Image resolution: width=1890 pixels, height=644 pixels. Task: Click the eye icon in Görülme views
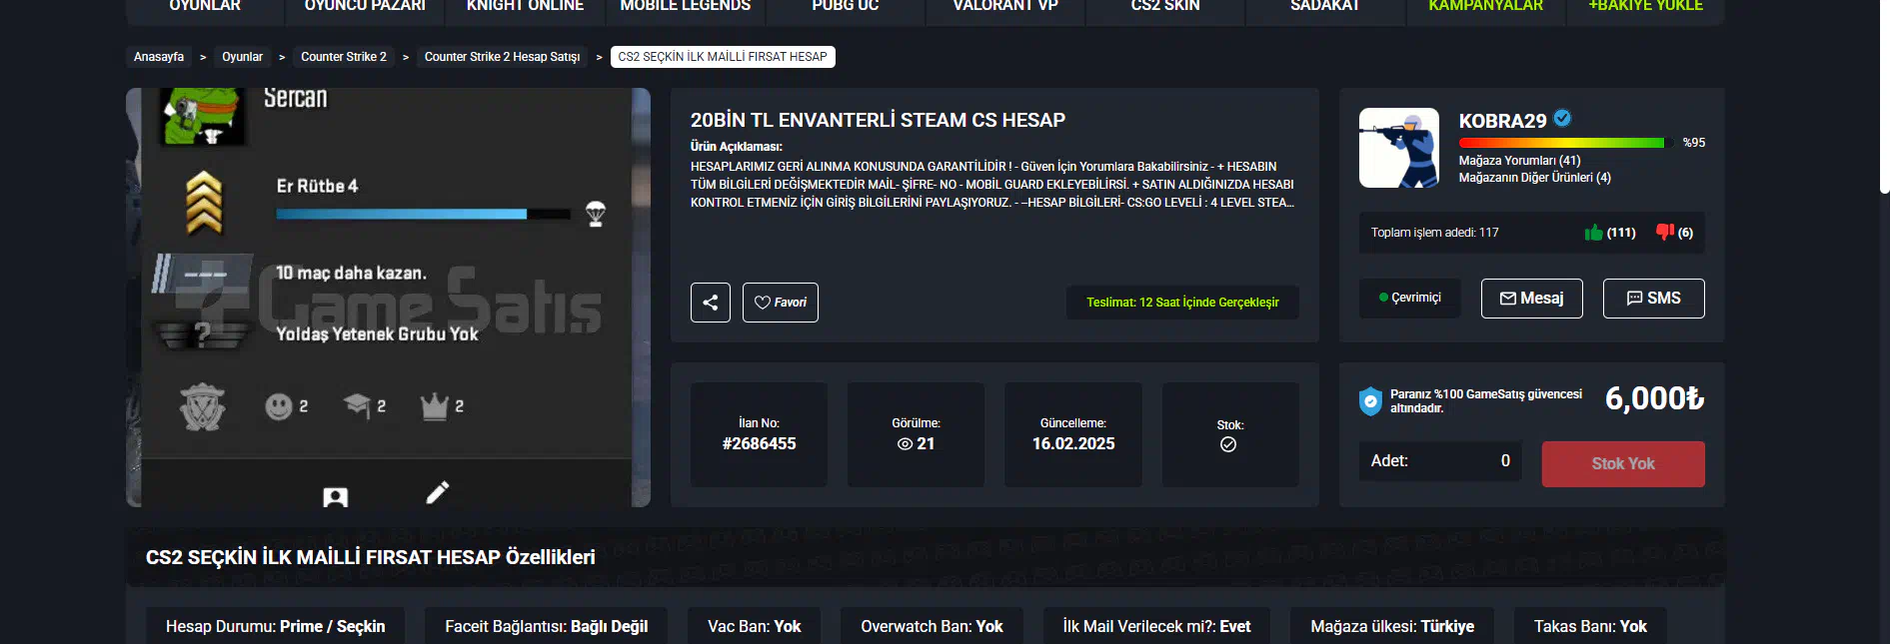point(905,444)
